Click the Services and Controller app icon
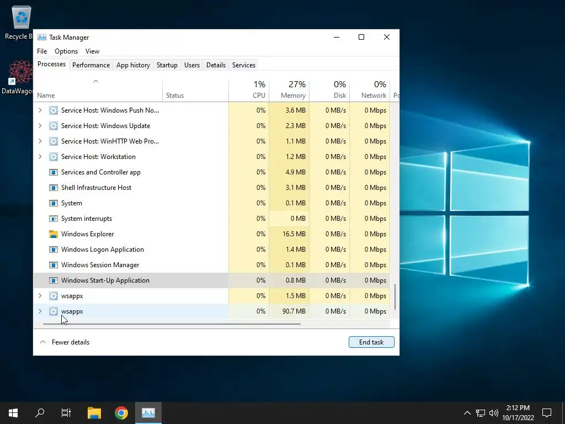The image size is (565, 424). (x=54, y=172)
